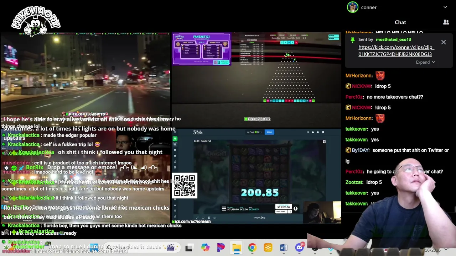This screenshot has width=456, height=256.
Task: Click the FANTASTIC level-up panel
Action: (x=202, y=49)
